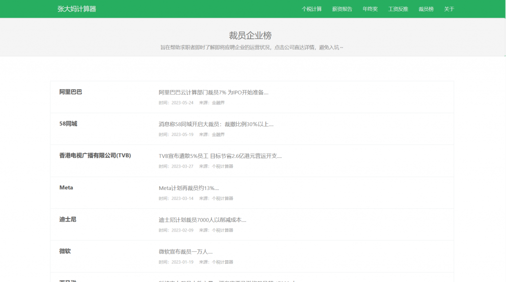
Task: Click the date 2023-03-14 in the Meta row
Action: coord(182,198)
